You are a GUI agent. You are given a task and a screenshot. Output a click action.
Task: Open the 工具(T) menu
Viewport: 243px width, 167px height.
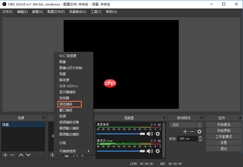point(96,12)
